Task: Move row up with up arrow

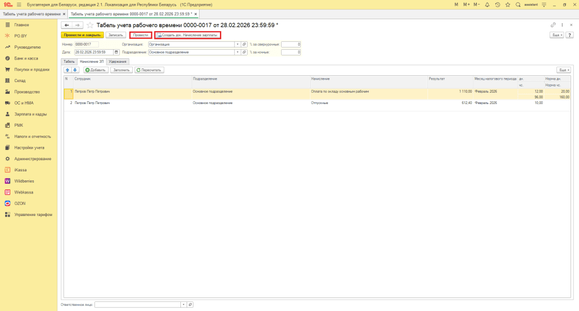Action: 68,70
